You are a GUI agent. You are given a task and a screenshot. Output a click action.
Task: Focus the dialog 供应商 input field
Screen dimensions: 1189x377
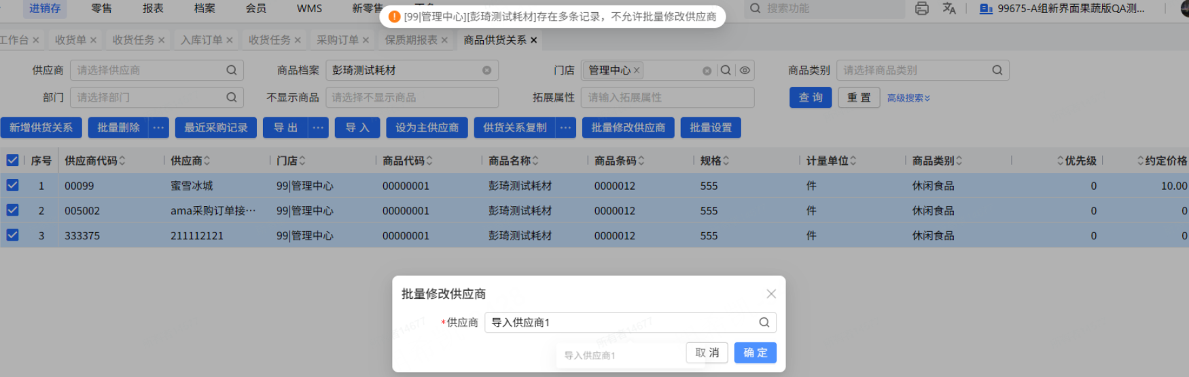click(630, 323)
